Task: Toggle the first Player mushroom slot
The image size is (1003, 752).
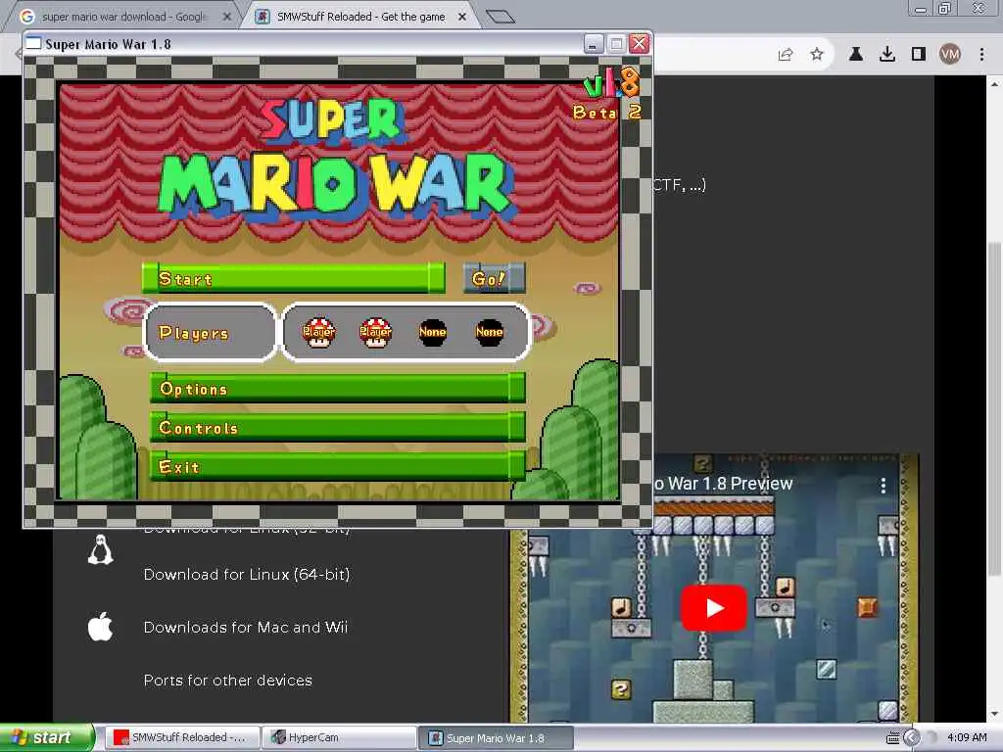Action: pos(318,332)
